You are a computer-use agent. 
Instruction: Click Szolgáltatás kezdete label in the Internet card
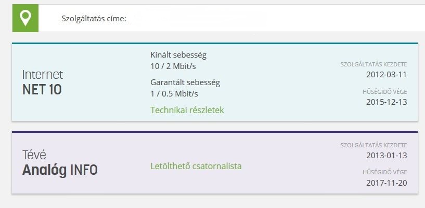373,64
